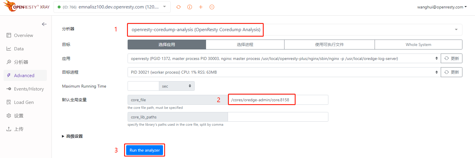Screen dimensions: 475x158
Task: Click the core_lib_paths label cell
Action: coord(178,117)
